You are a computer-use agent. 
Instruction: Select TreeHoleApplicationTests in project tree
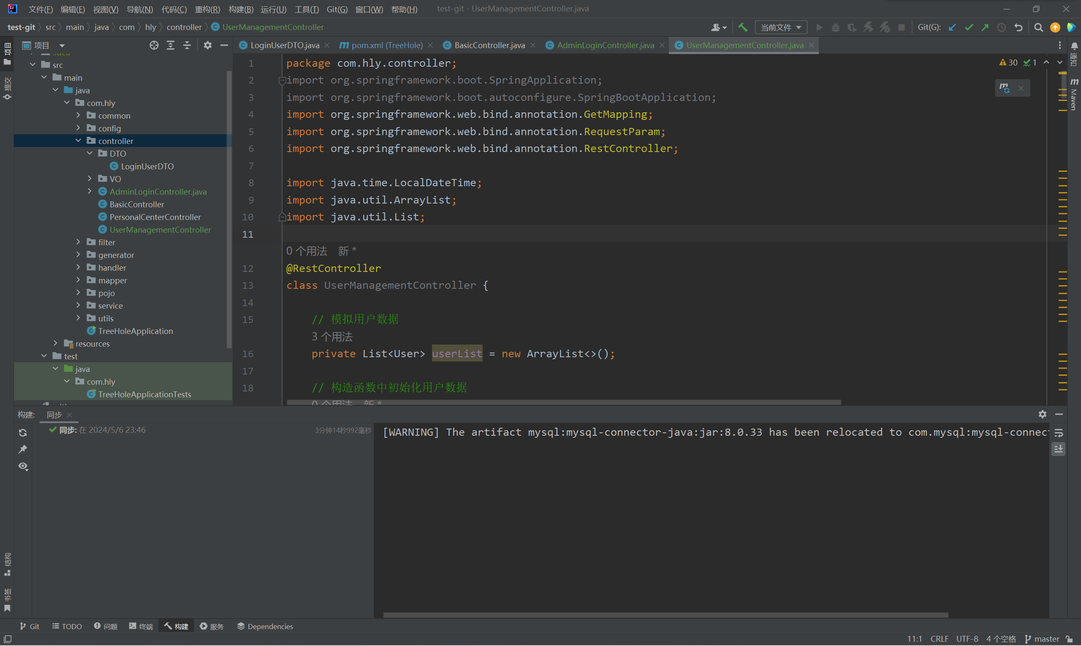tap(144, 394)
